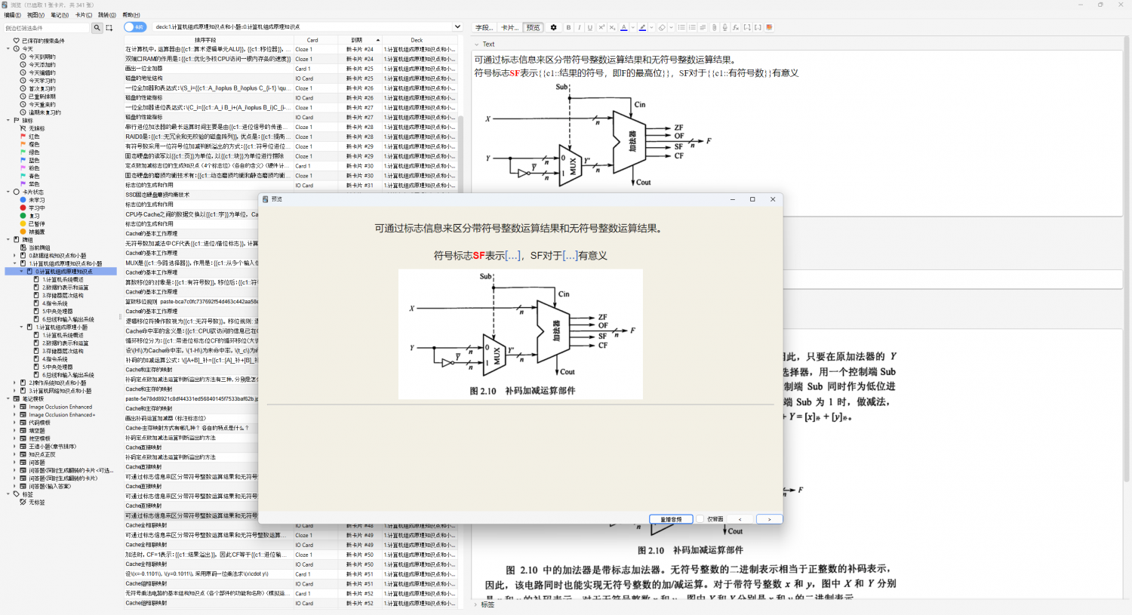Click the 重播音频 button in preview window
This screenshot has height=615, width=1132.
pyautogui.click(x=671, y=519)
